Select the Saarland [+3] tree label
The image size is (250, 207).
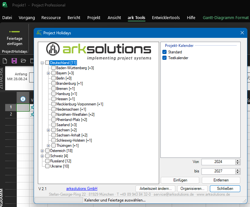[x=66, y=125]
